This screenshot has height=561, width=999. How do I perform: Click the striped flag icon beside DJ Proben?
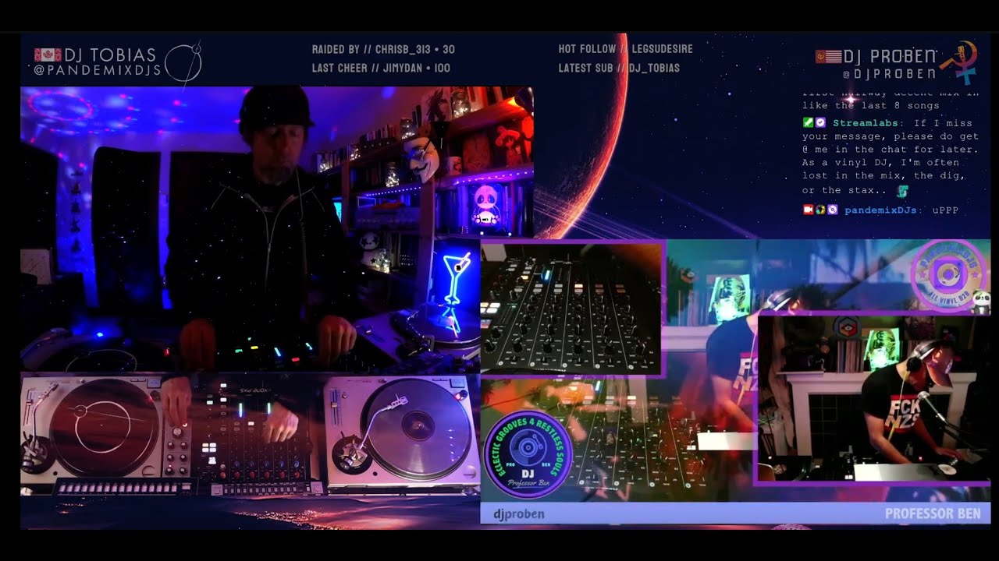point(828,56)
